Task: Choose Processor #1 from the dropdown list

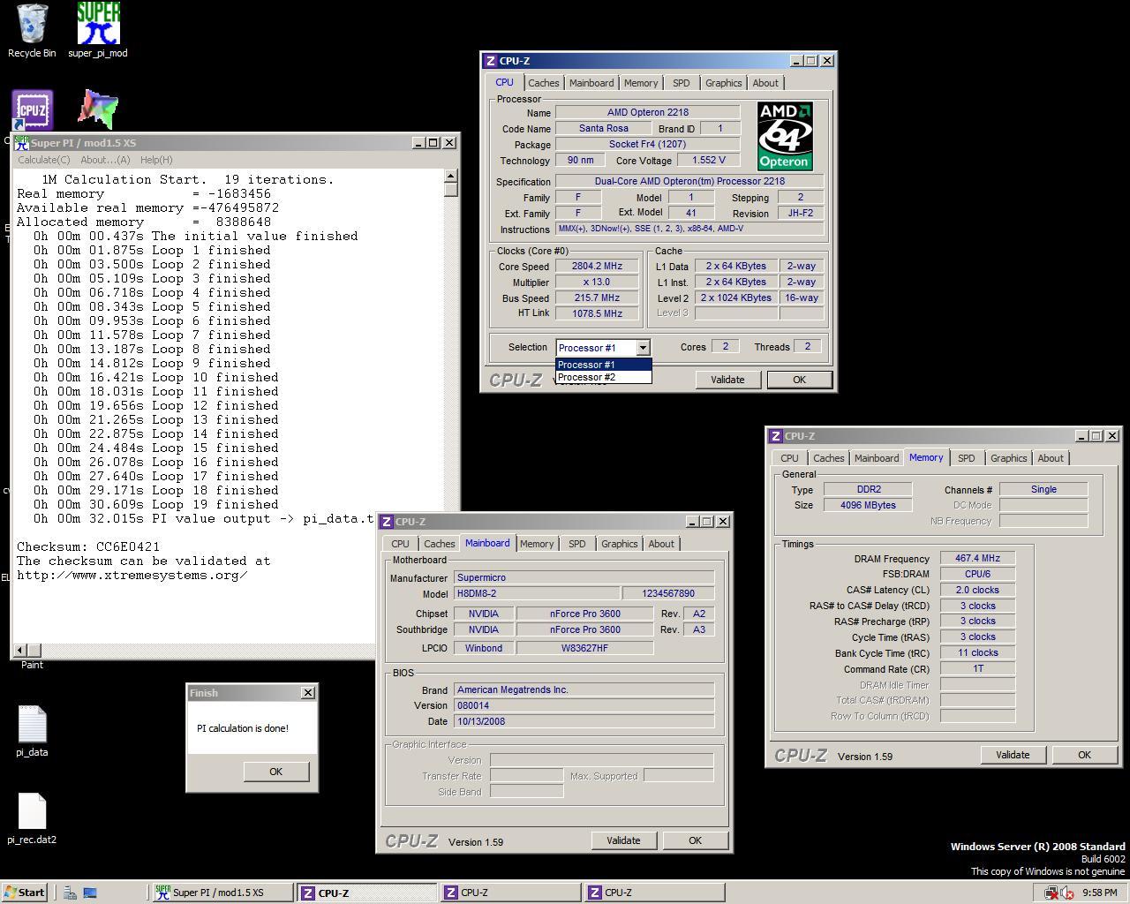Action: click(x=604, y=365)
